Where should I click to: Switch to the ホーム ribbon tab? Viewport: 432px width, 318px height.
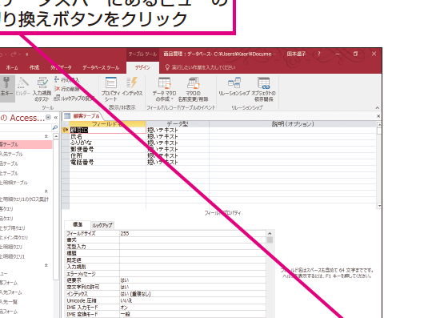pyautogui.click(x=12, y=67)
